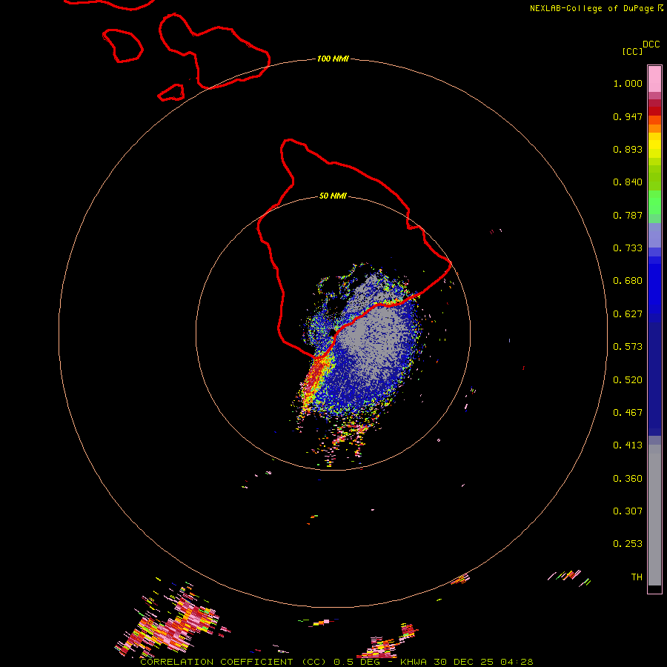
Task: Click the CORRELATION COEFFICIENT (CC) footer title
Action: (233, 662)
